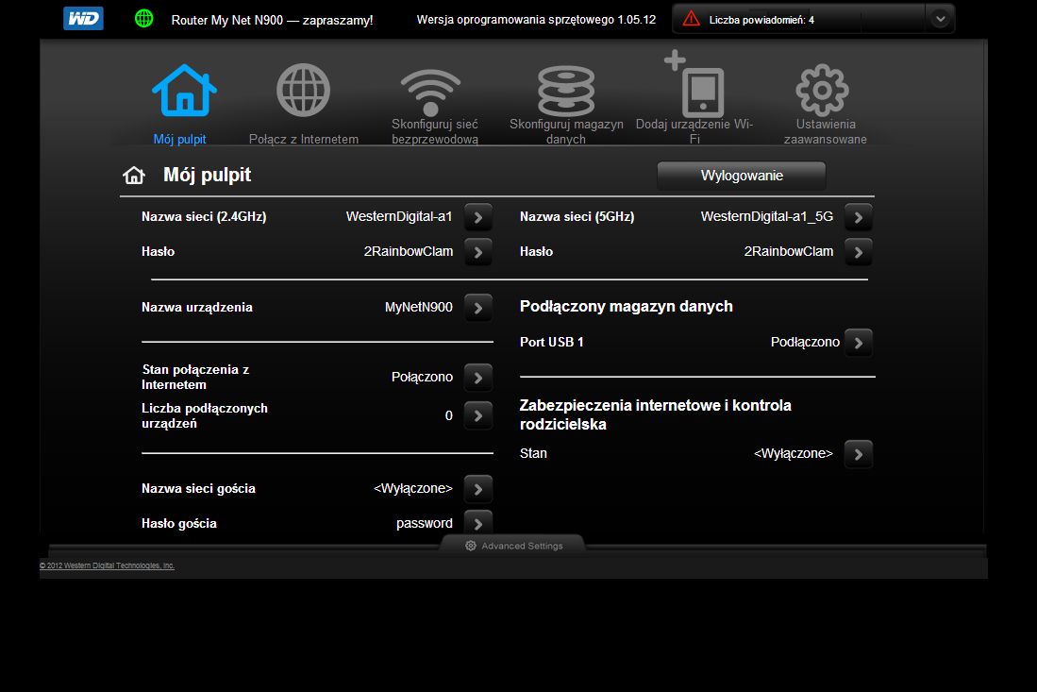Click Liczba powiadomień: 4 notification text
The height and width of the screenshot is (692, 1037).
761,20
